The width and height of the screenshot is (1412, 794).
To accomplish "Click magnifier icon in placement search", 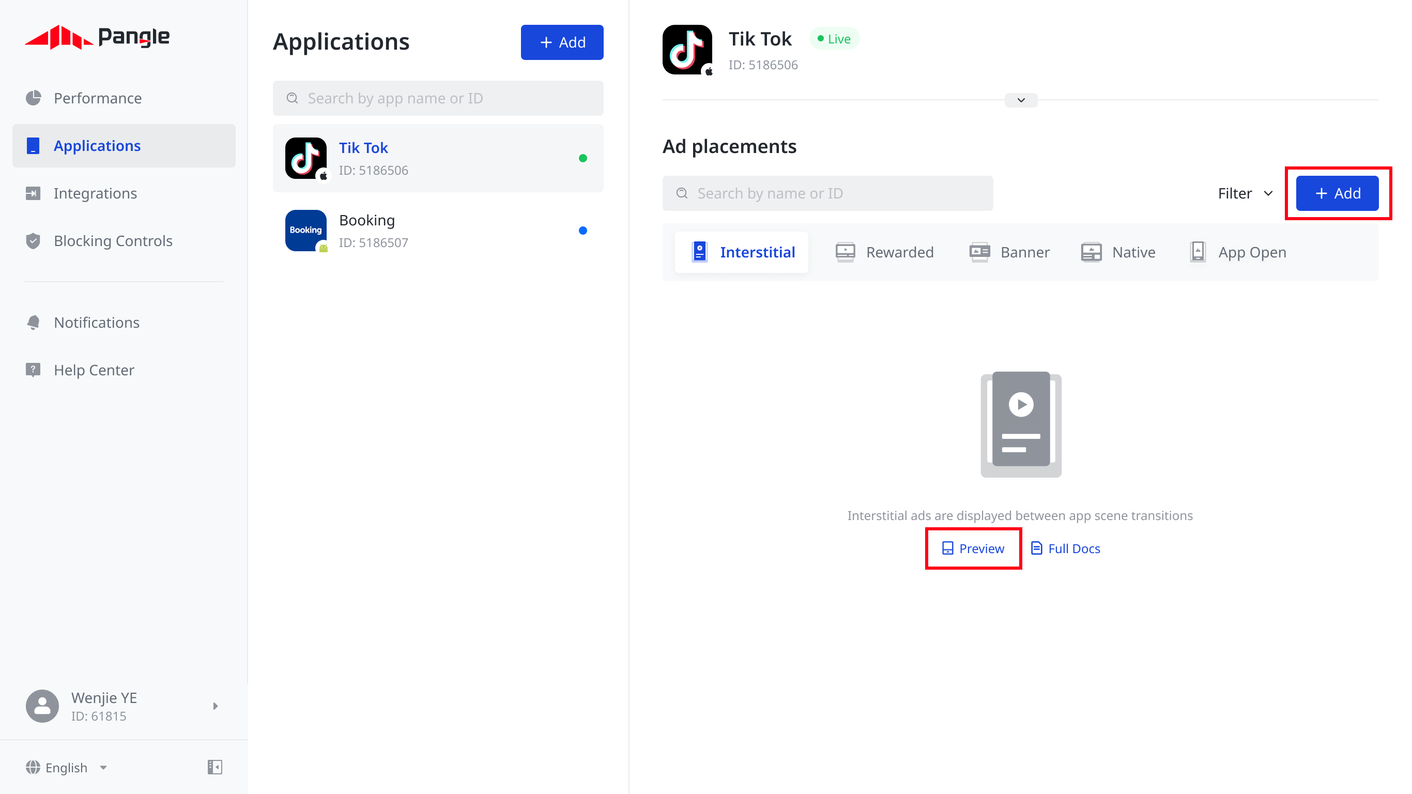I will point(682,193).
